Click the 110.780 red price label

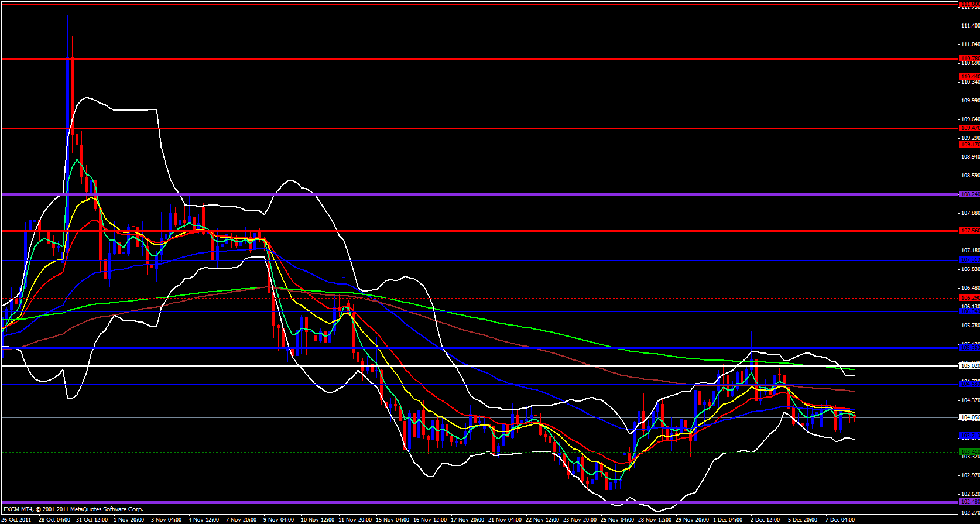tap(969, 59)
